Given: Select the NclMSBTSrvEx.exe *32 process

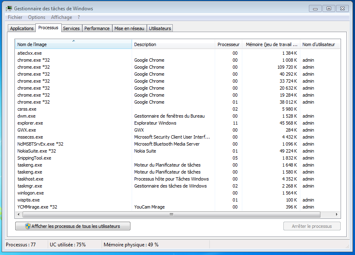Looking at the screenshot, I should click(x=178, y=144).
